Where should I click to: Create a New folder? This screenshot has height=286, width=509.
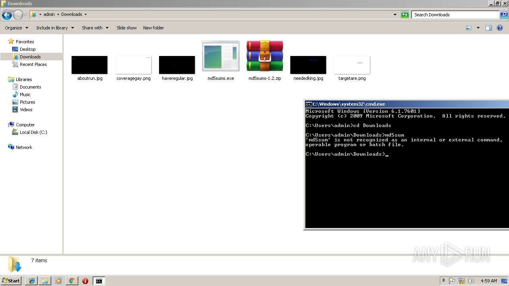[x=153, y=28]
